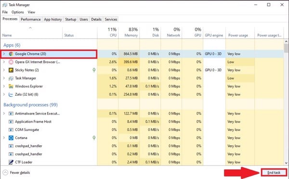289x179 pixels.
Task: Click the Antimalware Service Executable icon
Action: (x=11, y=114)
